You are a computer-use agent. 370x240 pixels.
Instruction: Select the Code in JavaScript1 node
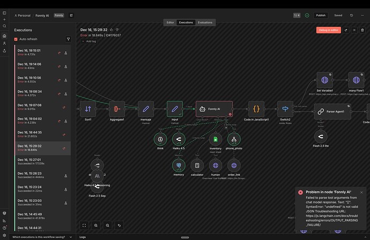pos(256,109)
